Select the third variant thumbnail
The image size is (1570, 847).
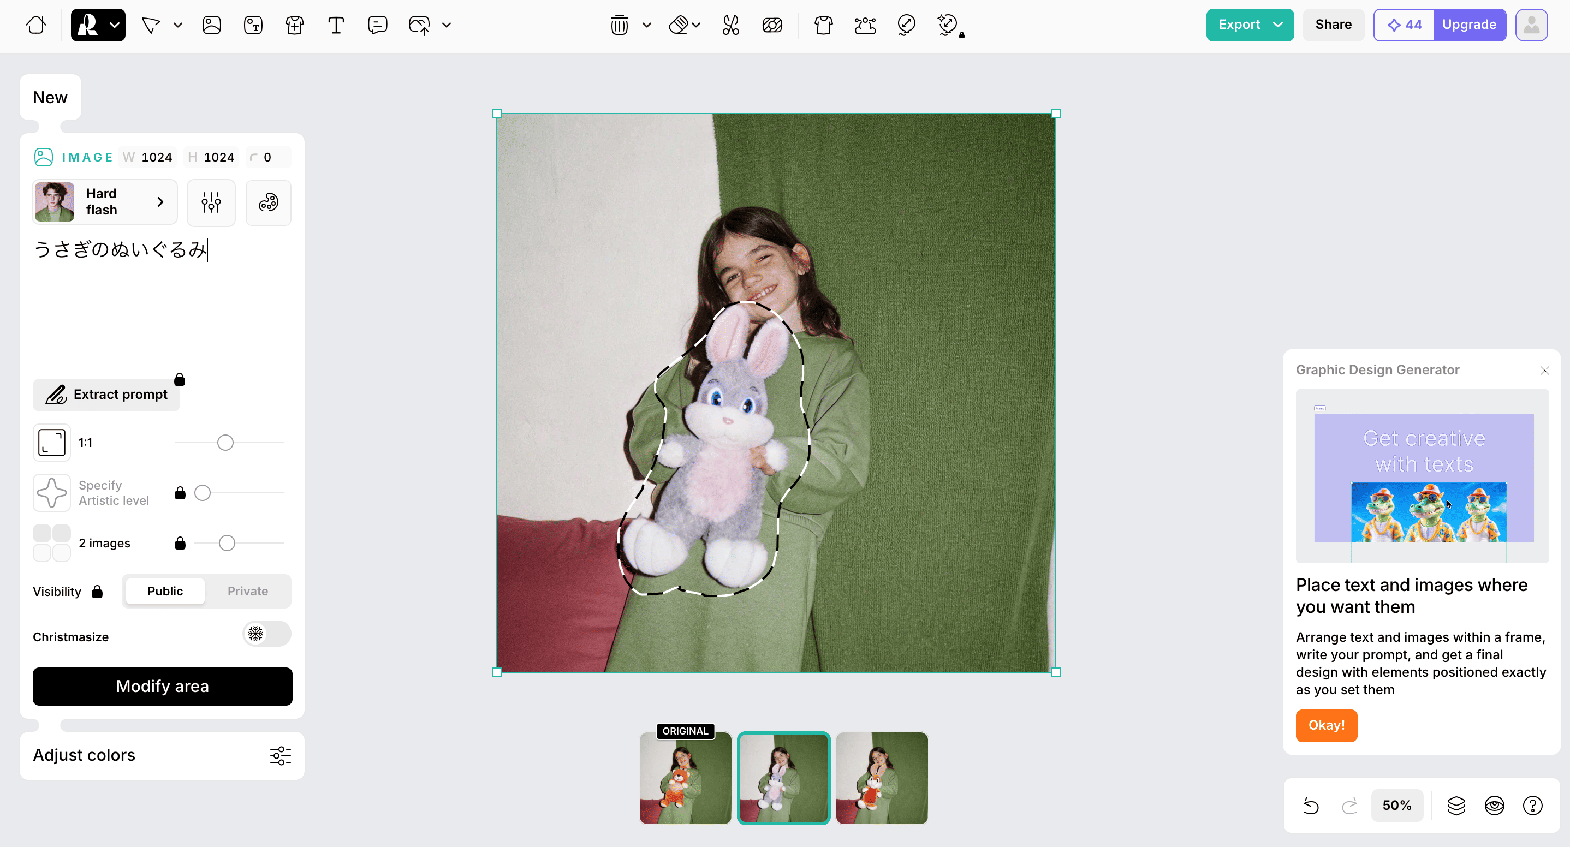point(881,778)
